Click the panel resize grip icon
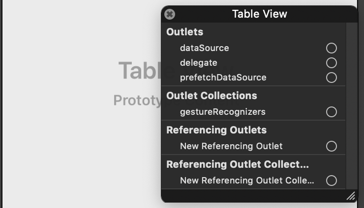Viewport: 364px width, 208px height. click(x=351, y=196)
